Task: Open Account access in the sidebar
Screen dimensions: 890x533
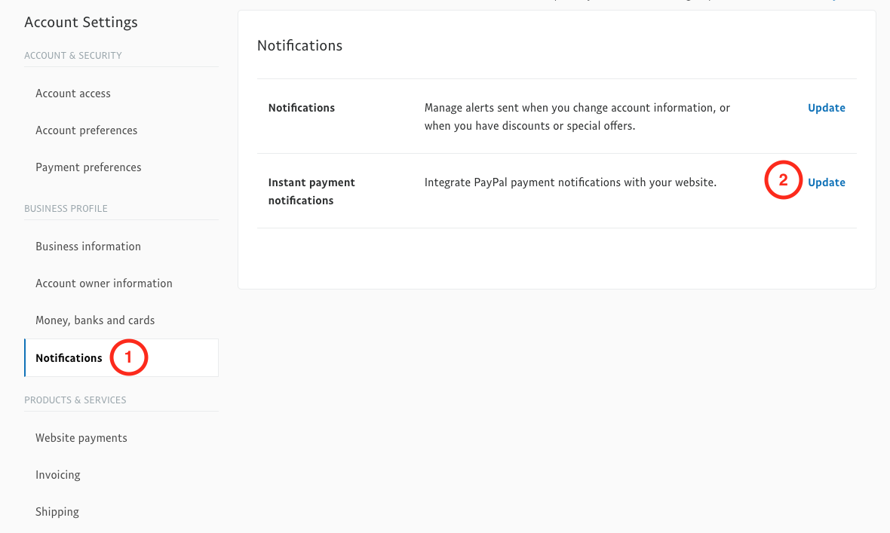Action: (73, 93)
